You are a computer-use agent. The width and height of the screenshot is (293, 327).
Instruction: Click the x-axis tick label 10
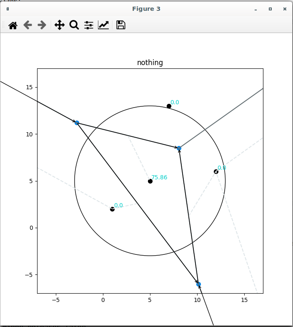click(x=197, y=300)
